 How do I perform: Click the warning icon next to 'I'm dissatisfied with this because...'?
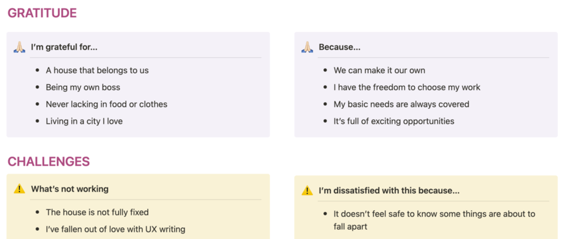[307, 191]
